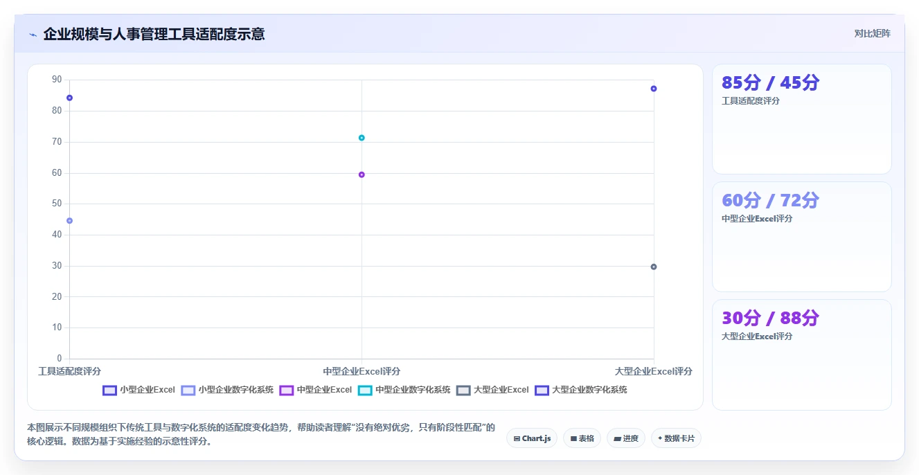Click the chart description paragraph
This screenshot has width=919, height=475.
pos(261,434)
